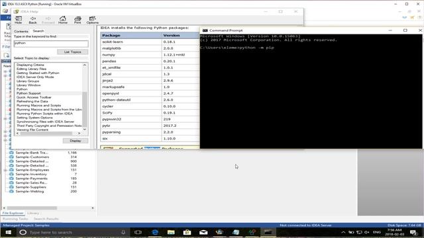The height and width of the screenshot is (238, 424).
Task: Click the Hide toolbar icon in IDEA Help
Action: click(x=19, y=20)
